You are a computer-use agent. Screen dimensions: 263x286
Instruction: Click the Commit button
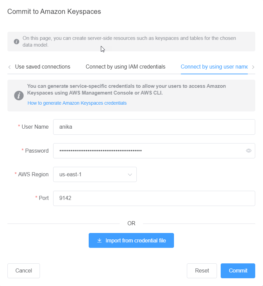pos(238,270)
